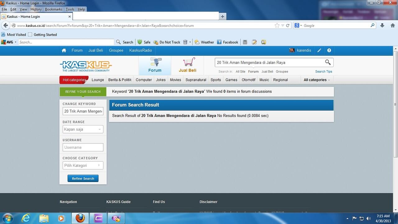Click KaskusRadio in blue navbar

click(141, 50)
